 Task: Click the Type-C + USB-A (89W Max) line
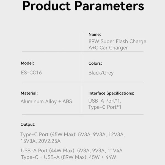coord(68,157)
